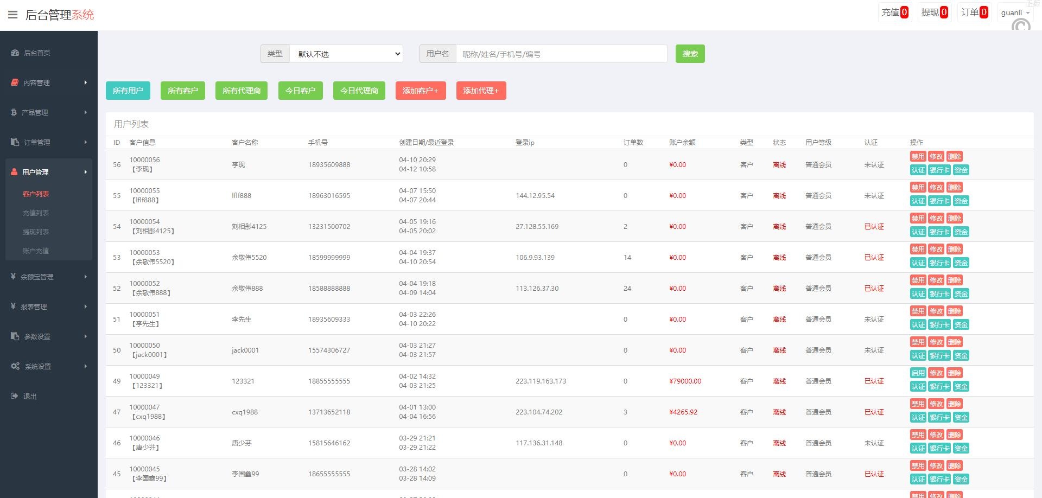This screenshot has height=498, width=1042.
Task: Open 充值列表 in the sidebar submenu
Action: pyautogui.click(x=36, y=213)
